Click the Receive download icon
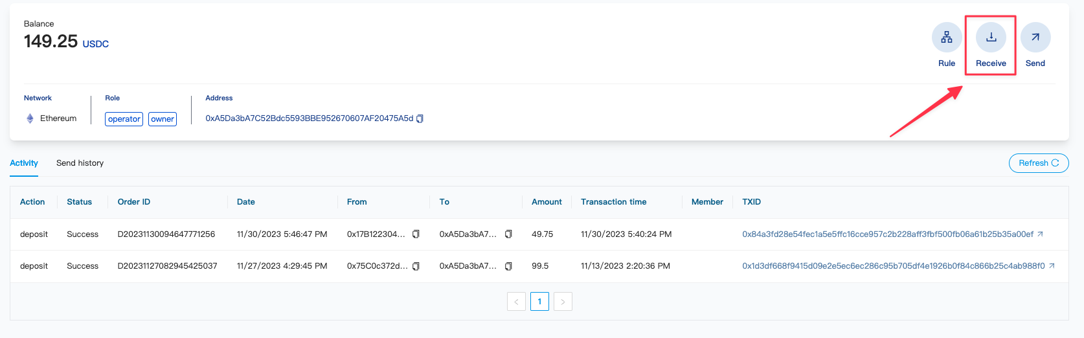This screenshot has height=338, width=1084. 991,38
